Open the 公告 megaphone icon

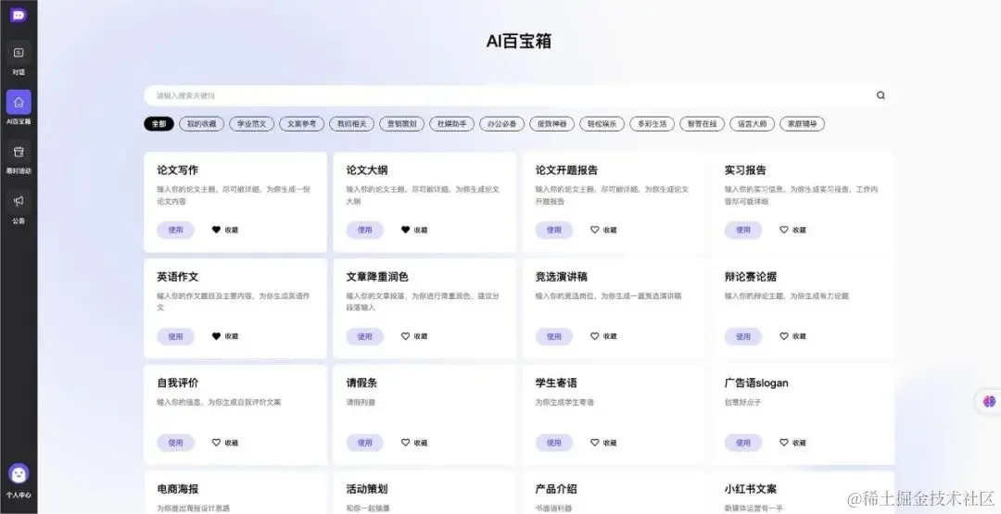[19, 202]
